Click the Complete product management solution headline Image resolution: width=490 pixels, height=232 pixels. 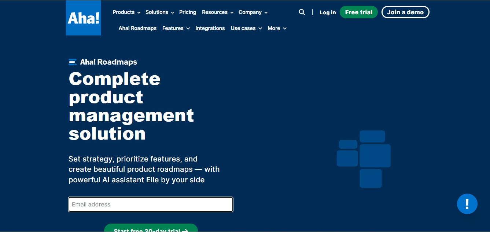pyautogui.click(x=131, y=106)
